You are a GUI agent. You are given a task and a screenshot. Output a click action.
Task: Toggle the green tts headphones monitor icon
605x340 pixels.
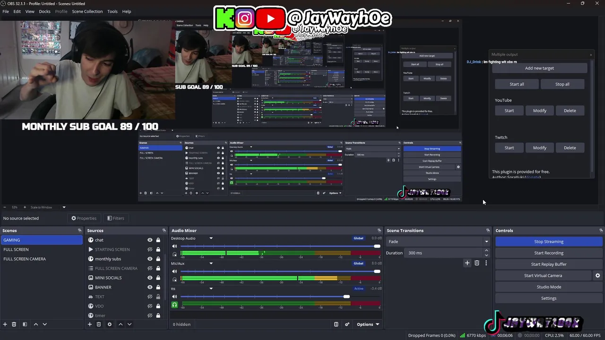pyautogui.click(x=174, y=305)
